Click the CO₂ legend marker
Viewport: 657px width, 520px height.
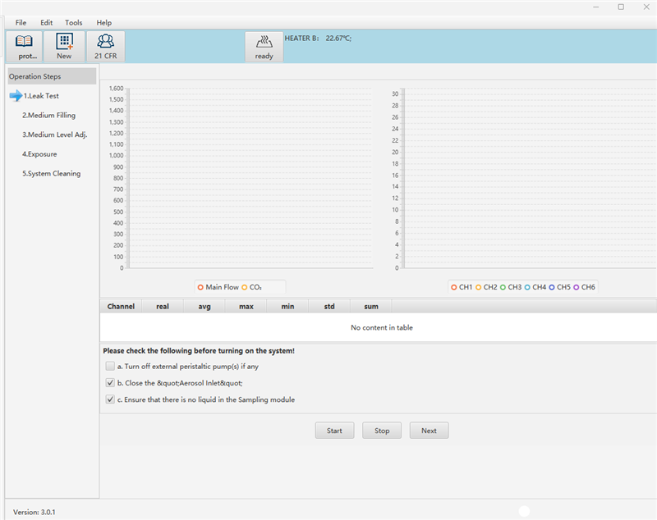tap(245, 287)
